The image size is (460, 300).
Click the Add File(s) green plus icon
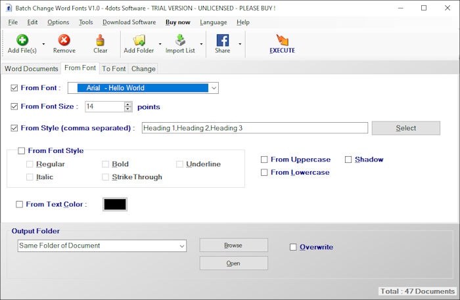[x=22, y=40]
